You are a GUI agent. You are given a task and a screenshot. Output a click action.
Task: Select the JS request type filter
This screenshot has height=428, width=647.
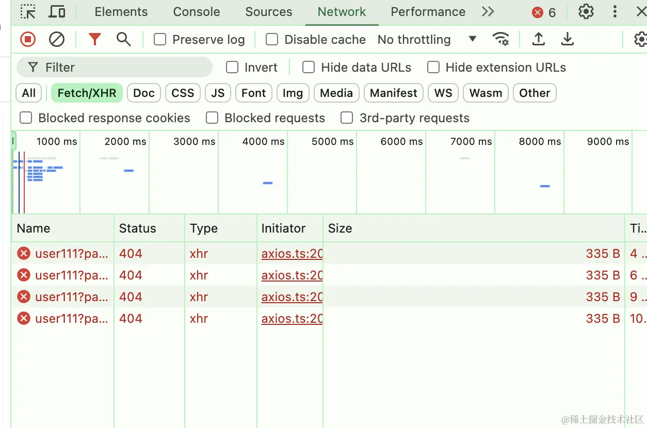[218, 93]
